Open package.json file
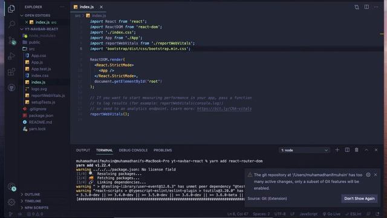Screen dimensions: 387x218 [x=41, y=116]
